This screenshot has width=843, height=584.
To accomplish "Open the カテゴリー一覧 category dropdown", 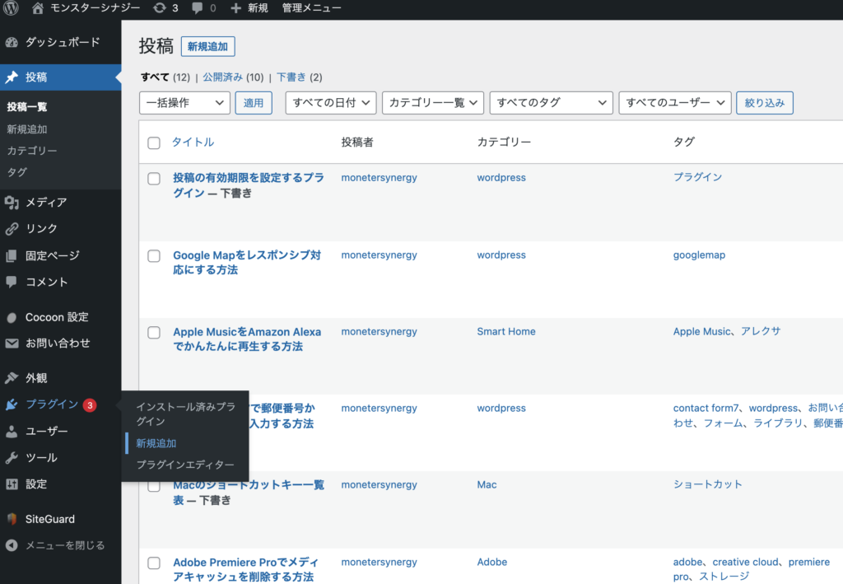I will coord(433,103).
